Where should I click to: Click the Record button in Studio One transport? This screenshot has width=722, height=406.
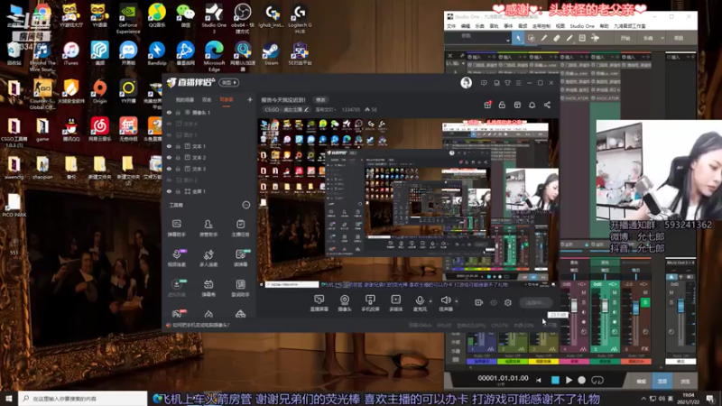tap(581, 380)
